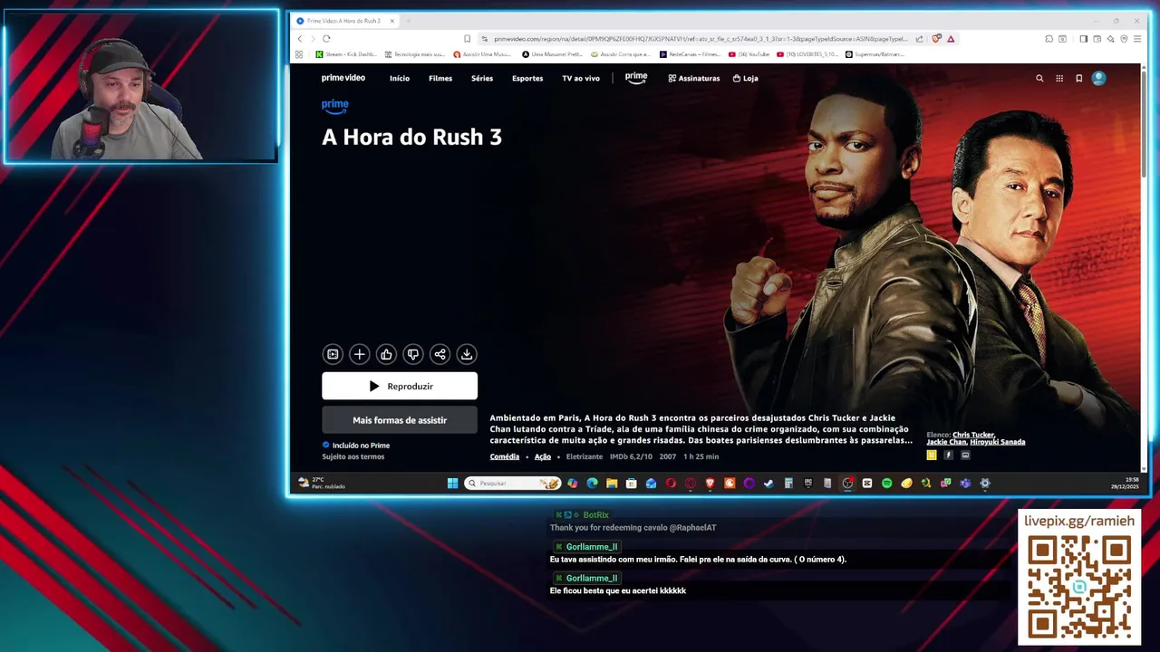Open Jackie Chan cast link

pyautogui.click(x=946, y=442)
